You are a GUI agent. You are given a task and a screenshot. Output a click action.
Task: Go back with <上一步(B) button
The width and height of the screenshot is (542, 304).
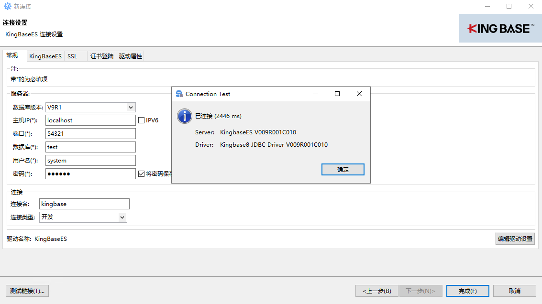pos(377,291)
